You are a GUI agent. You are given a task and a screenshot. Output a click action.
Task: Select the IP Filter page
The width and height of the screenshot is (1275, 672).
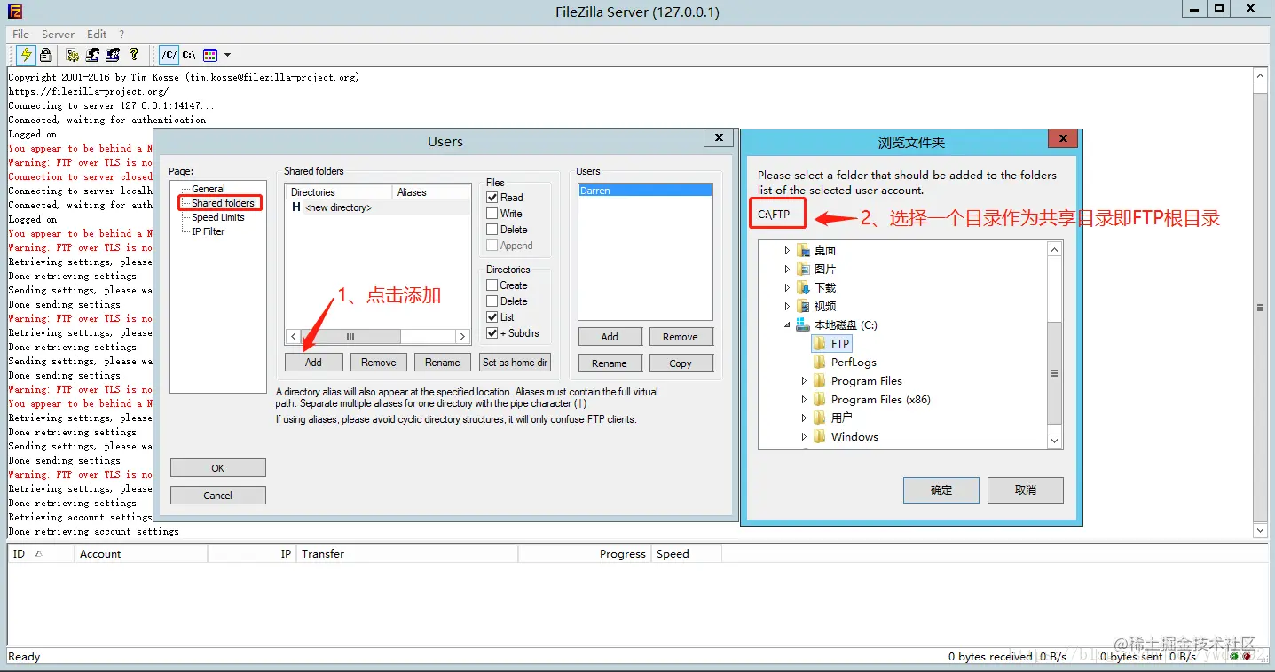click(x=209, y=231)
